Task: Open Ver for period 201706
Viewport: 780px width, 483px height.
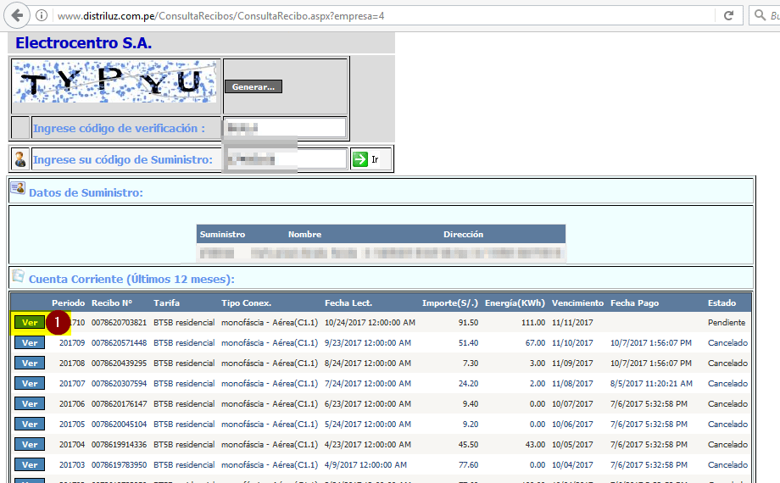Action: [x=30, y=404]
